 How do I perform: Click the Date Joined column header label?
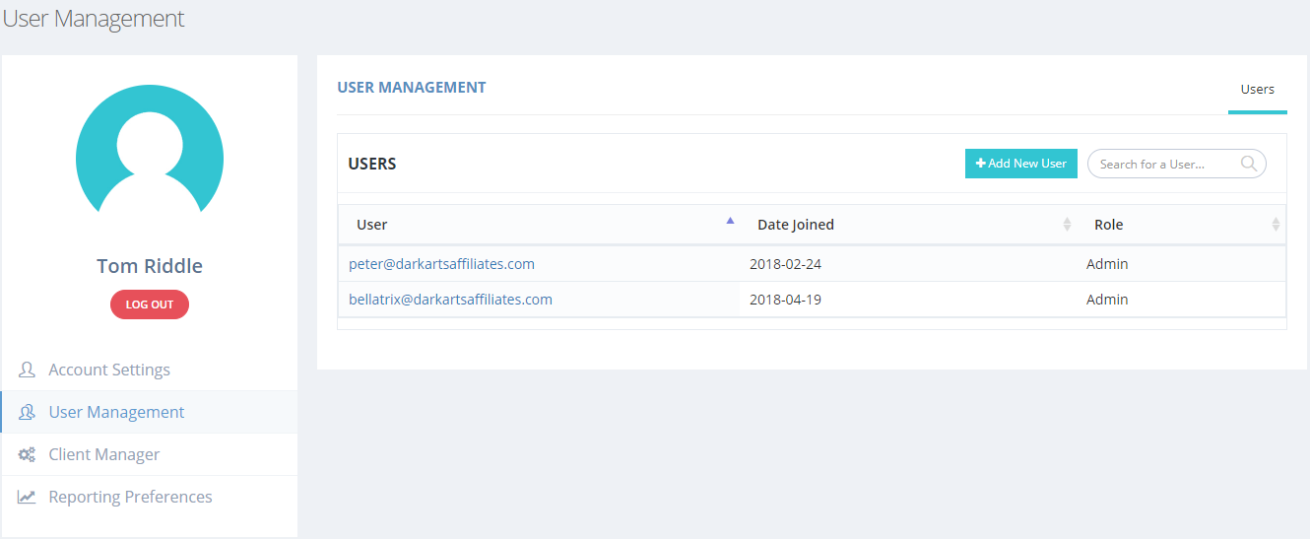796,225
